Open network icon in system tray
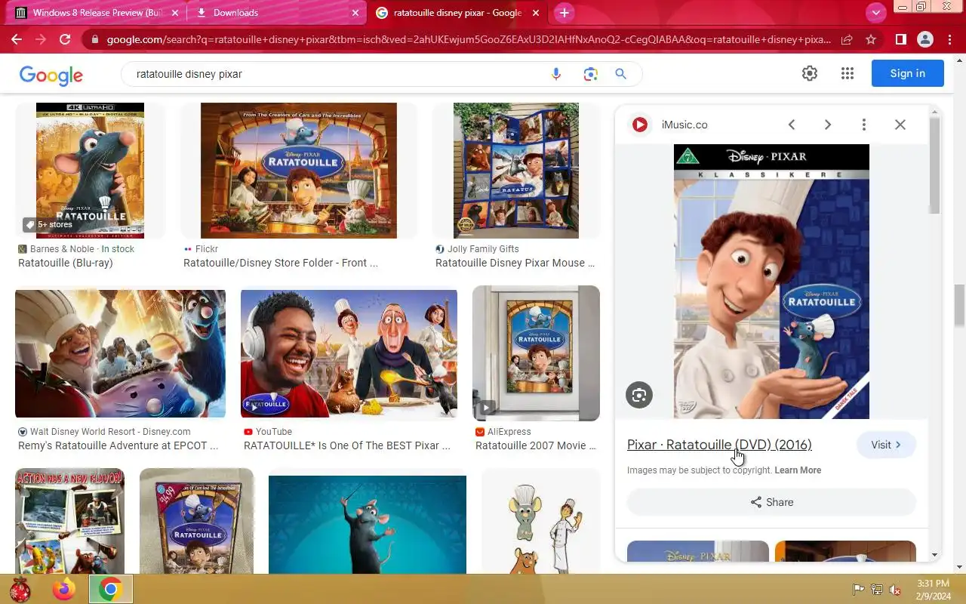The image size is (966, 604). [877, 590]
